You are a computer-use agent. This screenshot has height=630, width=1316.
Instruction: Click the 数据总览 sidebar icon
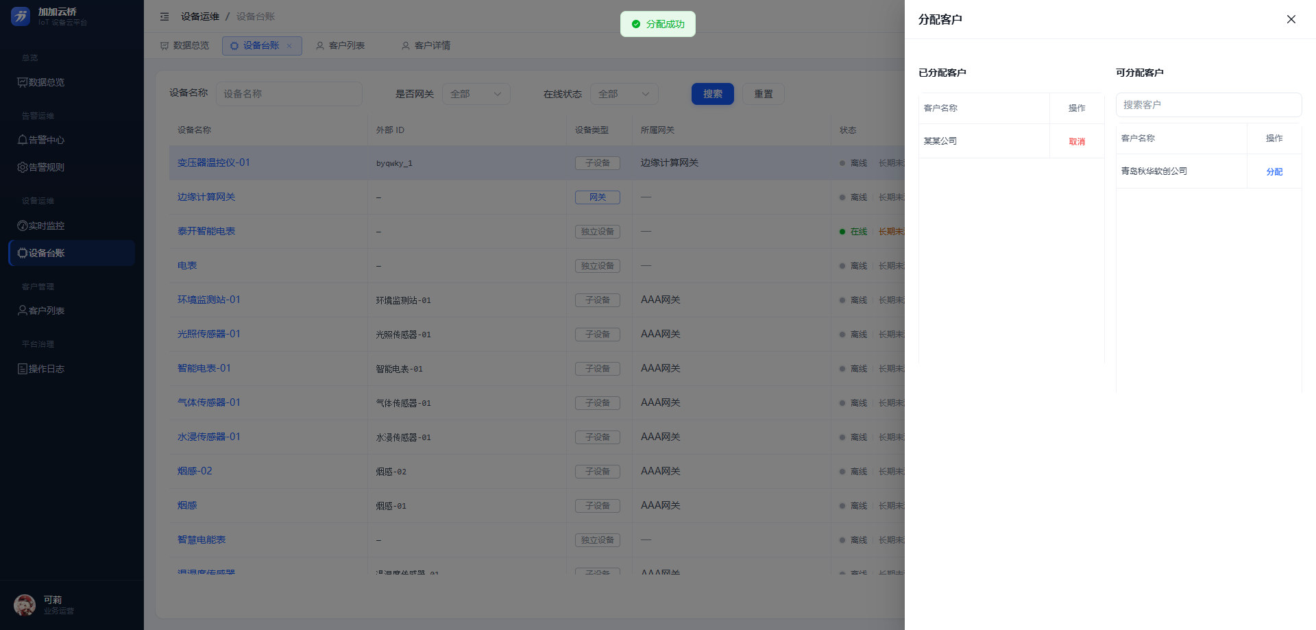(x=23, y=82)
